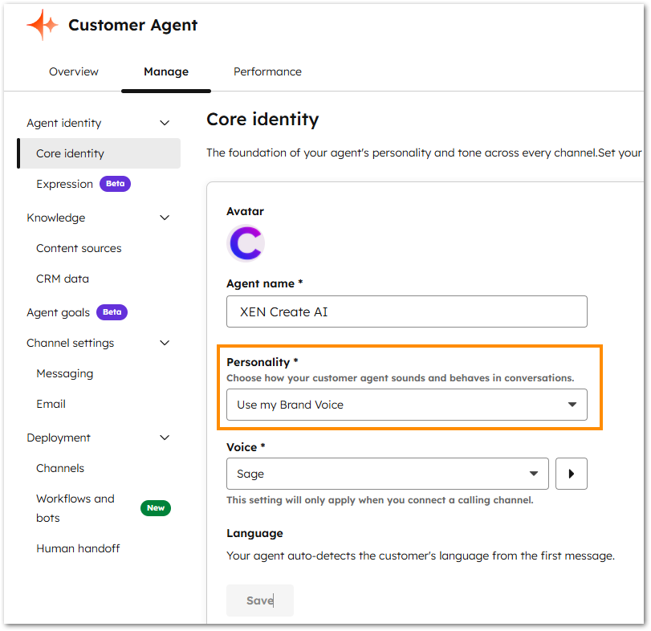
Task: Click the New badge next to Workflows and bots
Action: (156, 508)
